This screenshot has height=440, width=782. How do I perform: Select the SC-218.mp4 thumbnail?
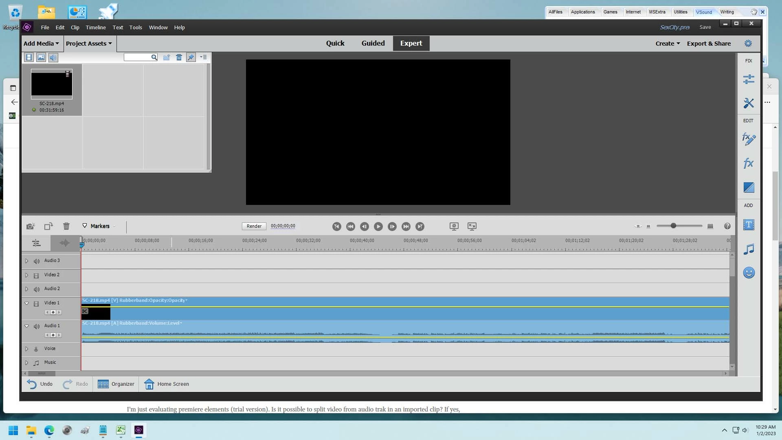tap(52, 84)
